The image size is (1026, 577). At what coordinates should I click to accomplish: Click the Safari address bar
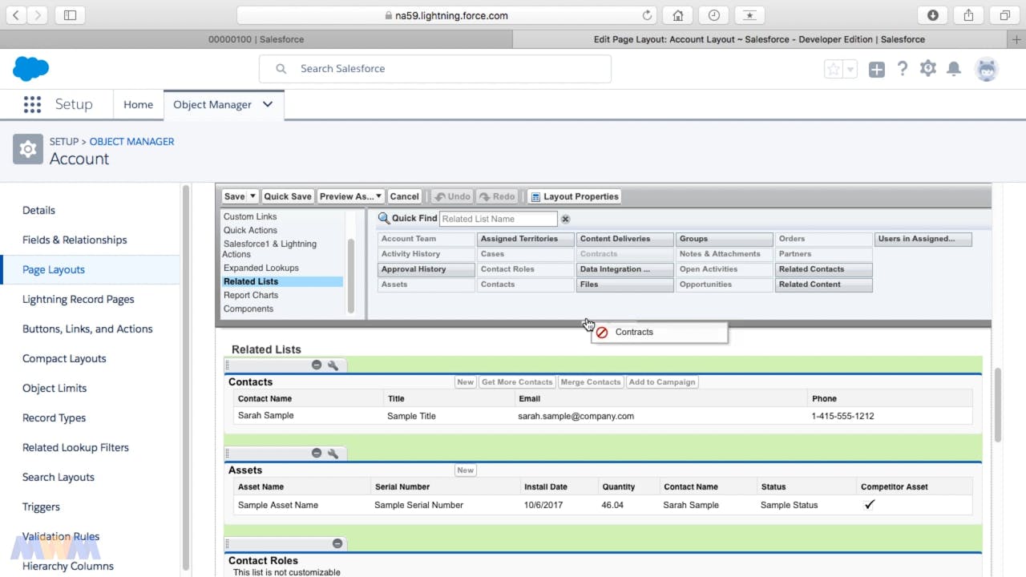point(447,15)
